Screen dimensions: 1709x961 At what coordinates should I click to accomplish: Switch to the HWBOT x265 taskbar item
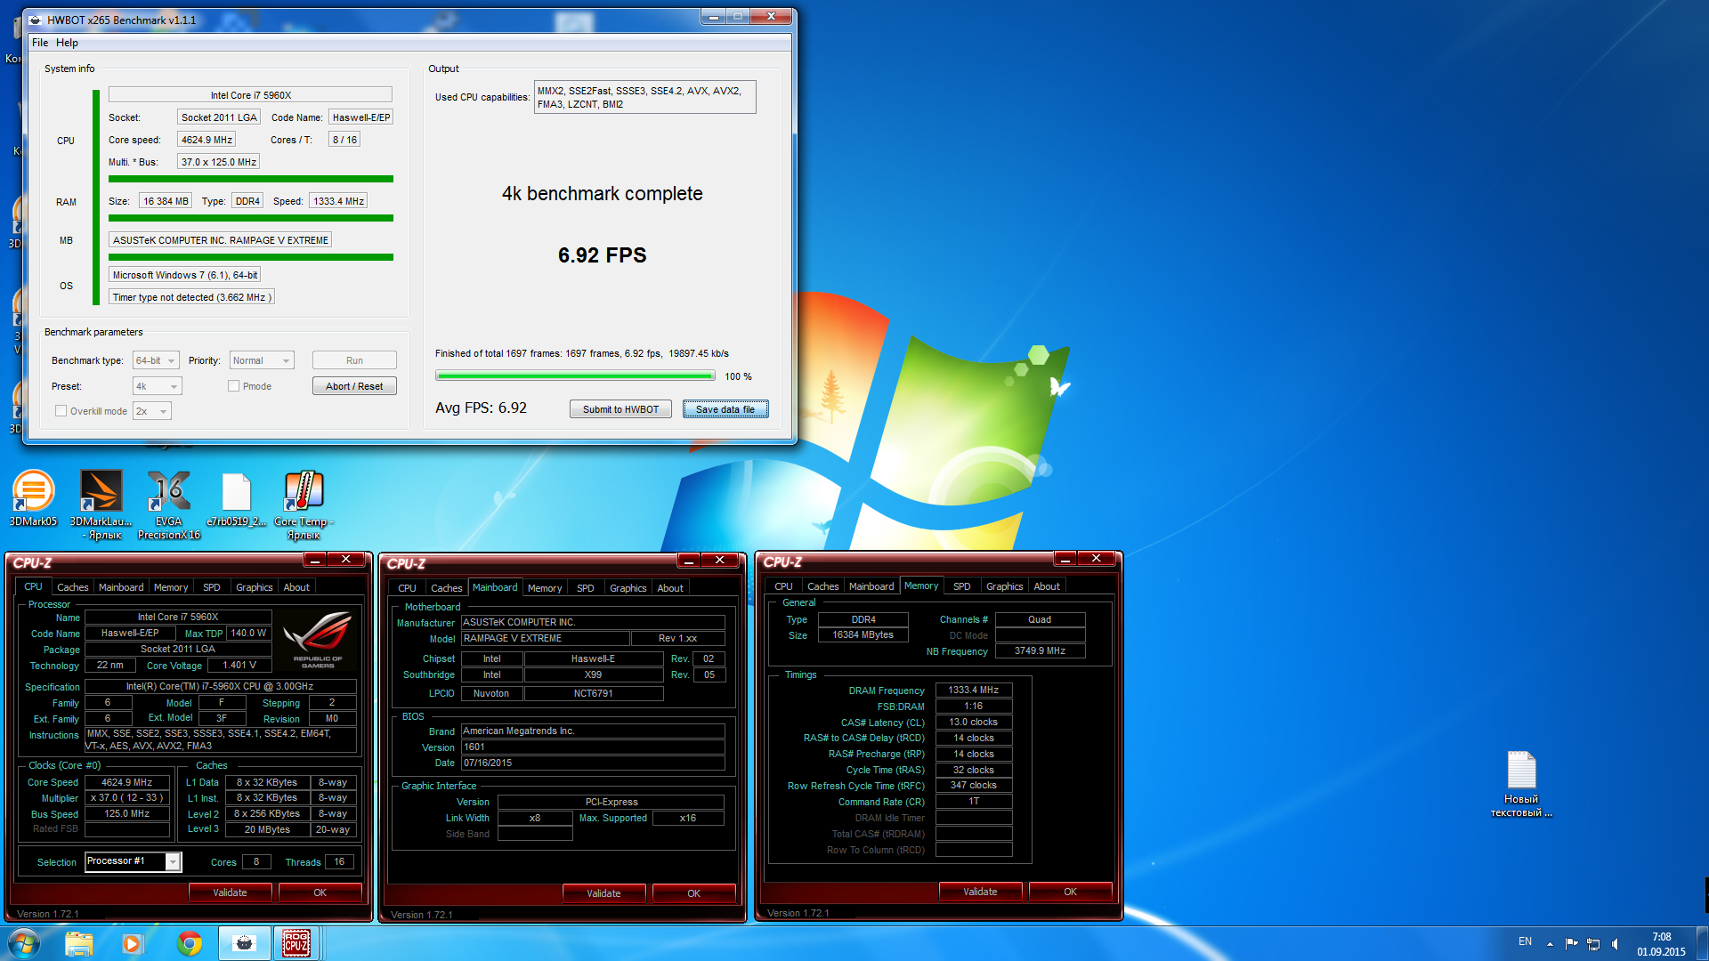point(244,943)
